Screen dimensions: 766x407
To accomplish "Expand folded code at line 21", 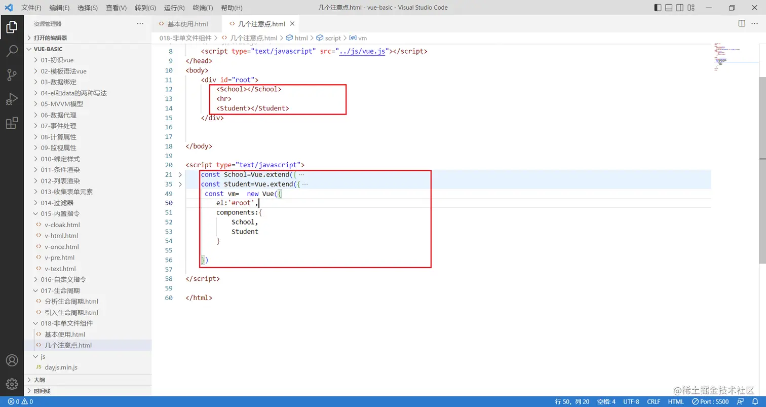I will coord(180,174).
